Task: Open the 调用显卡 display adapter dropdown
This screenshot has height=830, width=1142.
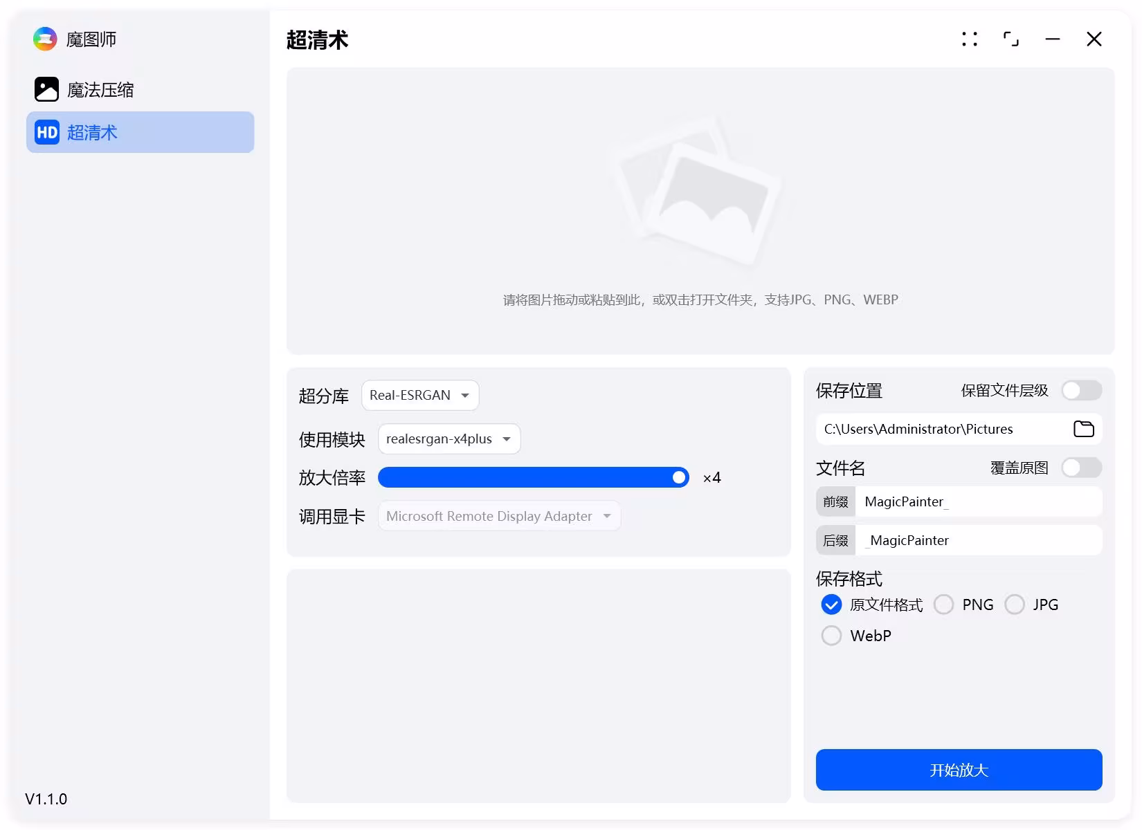Action: tap(499, 516)
